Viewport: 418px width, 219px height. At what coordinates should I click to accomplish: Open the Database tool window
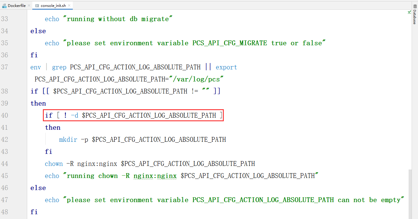[415, 14]
